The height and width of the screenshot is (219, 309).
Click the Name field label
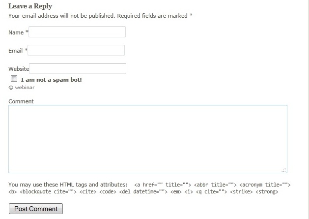click(16, 32)
